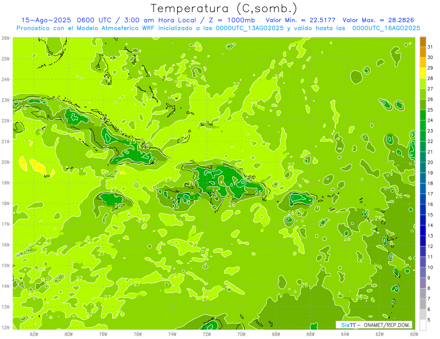Click the 19N latitude label
The height and width of the screenshot is (339, 440).
click(5, 182)
